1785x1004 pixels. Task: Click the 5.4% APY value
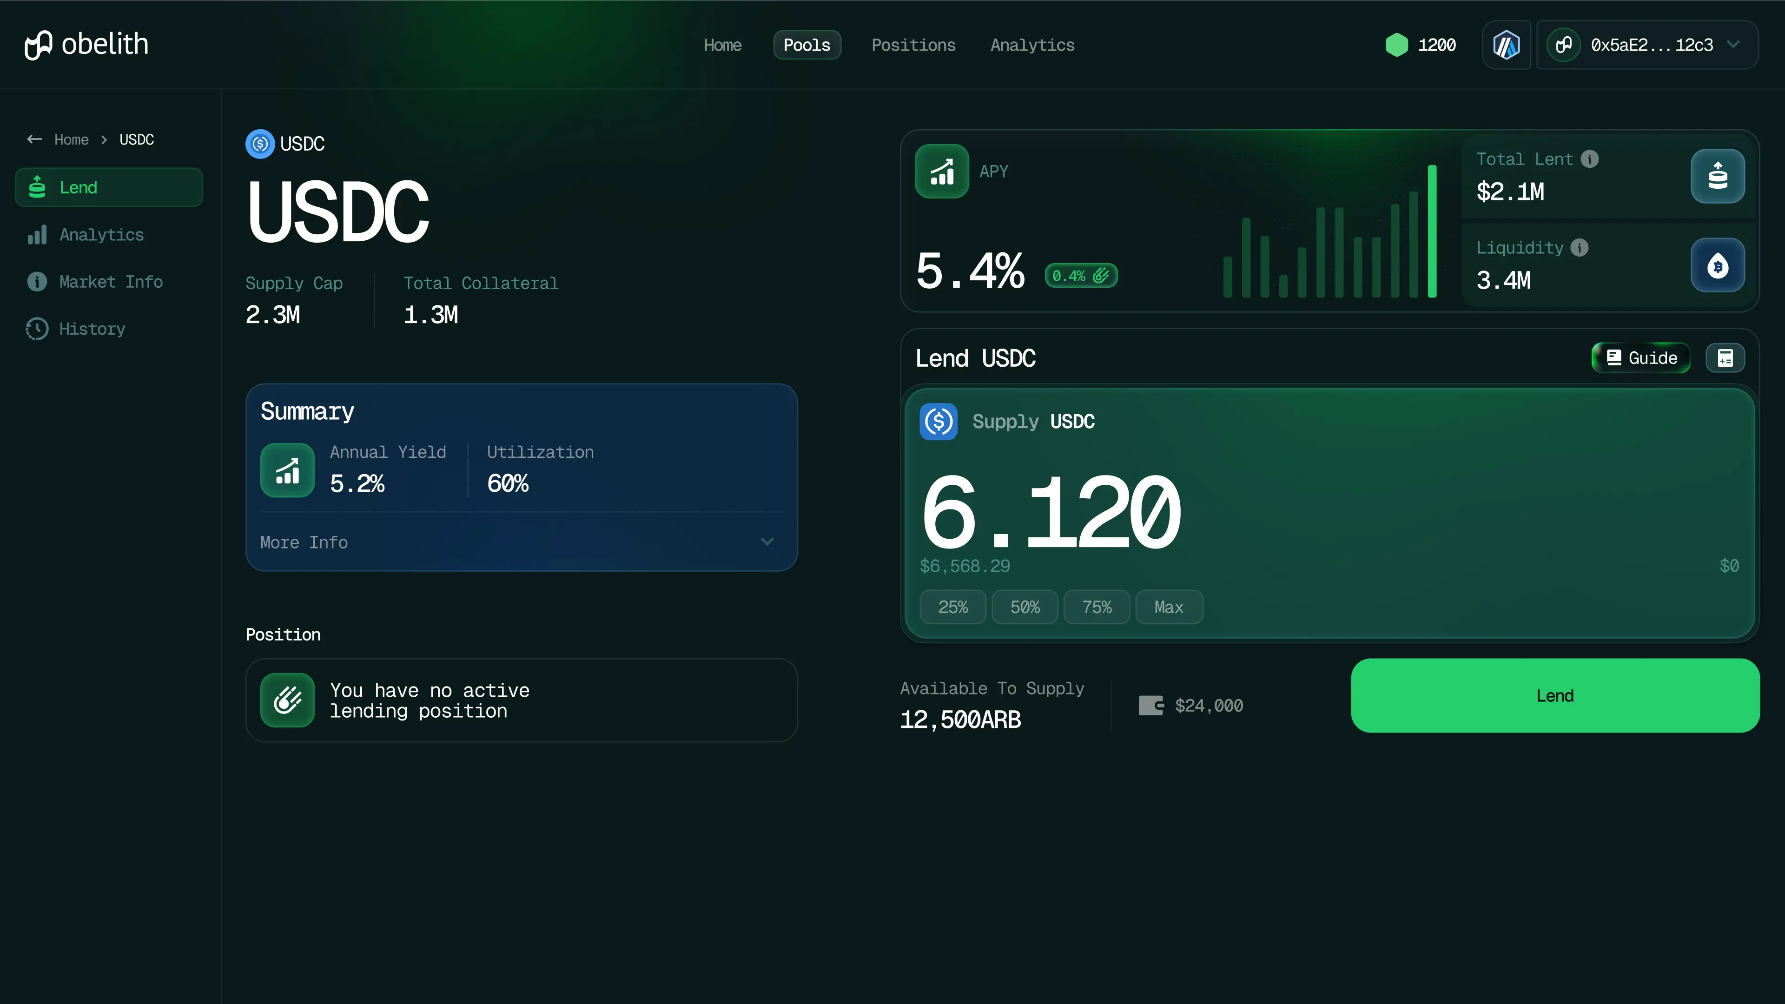pos(970,270)
